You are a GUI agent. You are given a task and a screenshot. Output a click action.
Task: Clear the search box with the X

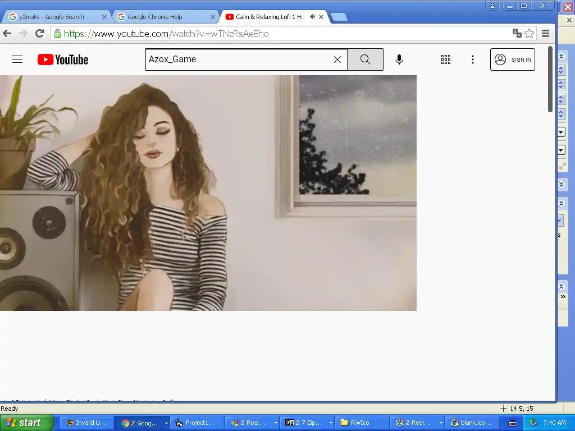tap(337, 59)
